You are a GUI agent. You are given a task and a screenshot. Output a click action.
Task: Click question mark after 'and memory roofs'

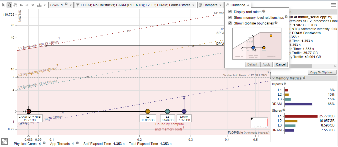pos(184,128)
